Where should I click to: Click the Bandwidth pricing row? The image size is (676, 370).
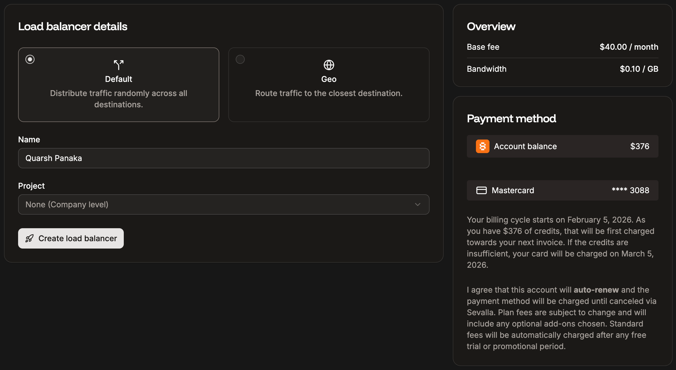562,69
